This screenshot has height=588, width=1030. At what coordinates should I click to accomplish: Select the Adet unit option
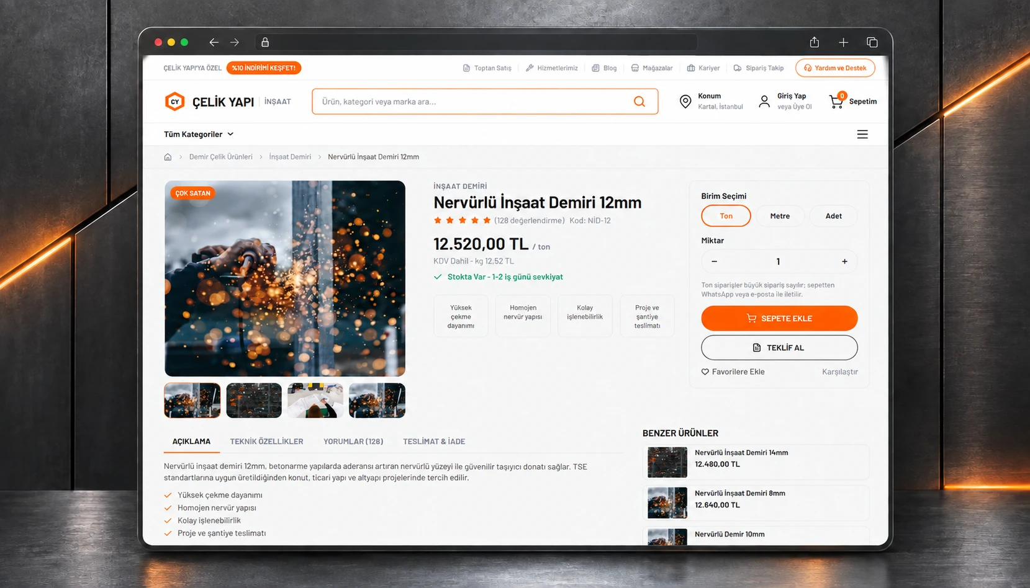click(x=834, y=216)
